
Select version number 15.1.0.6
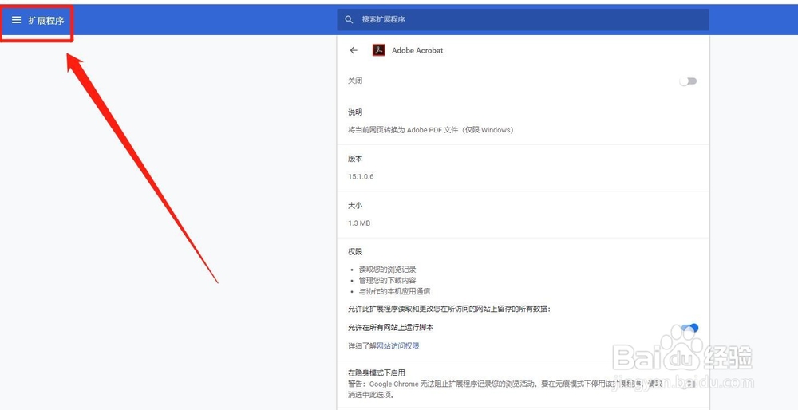(361, 176)
